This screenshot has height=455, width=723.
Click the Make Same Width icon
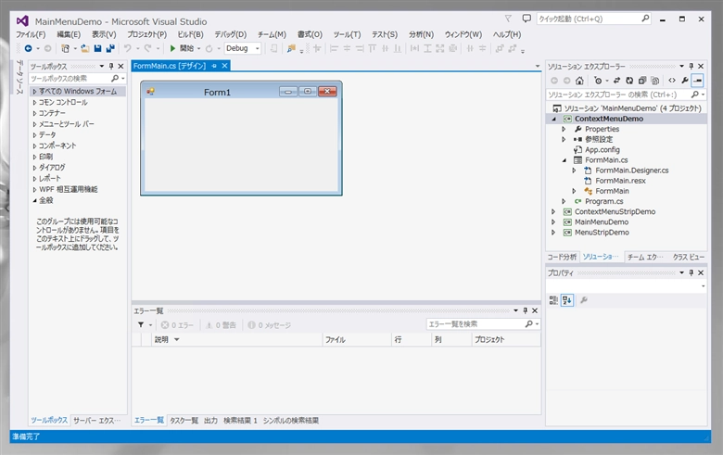(414, 48)
